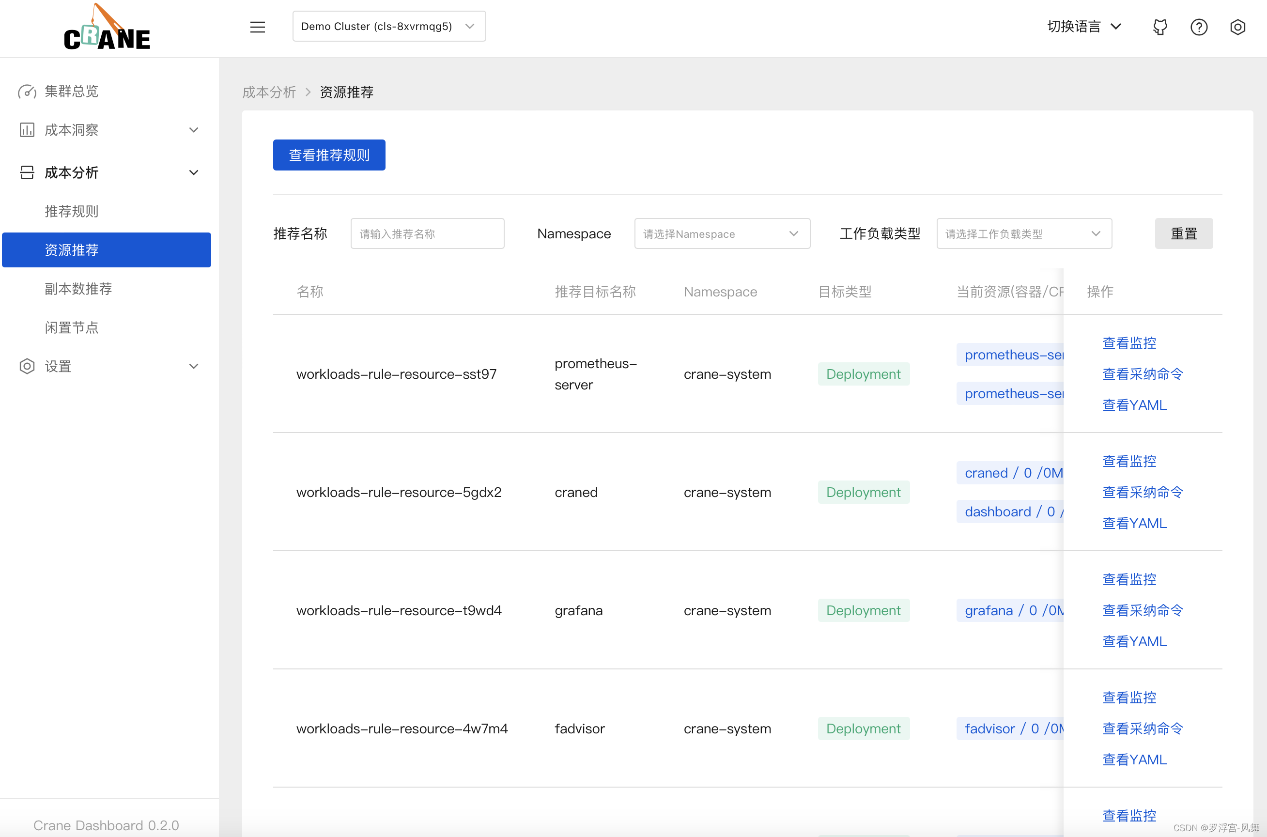The height and width of the screenshot is (837, 1267).
Task: Click the Crane Dashboard 0.2.0 version text
Action: pos(106,825)
